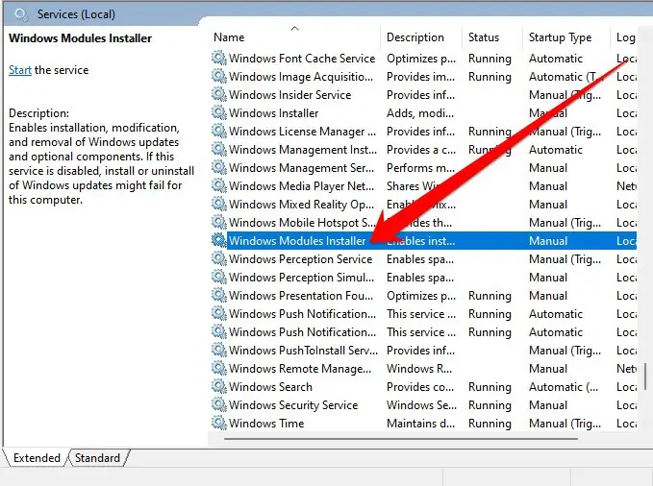
Task: Select Windows Insider Service name text
Action: point(289,95)
